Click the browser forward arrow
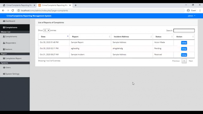The image size is (203, 114). 8,10
